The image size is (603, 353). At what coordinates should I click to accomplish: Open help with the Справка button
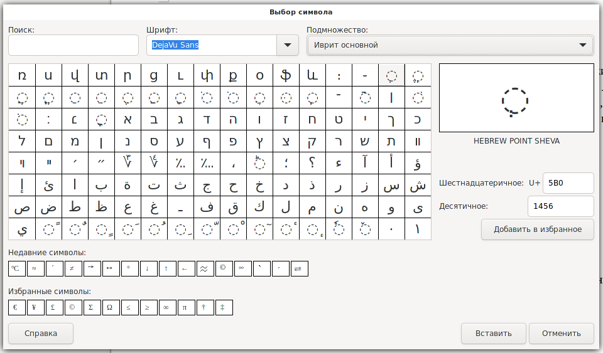[41, 334]
